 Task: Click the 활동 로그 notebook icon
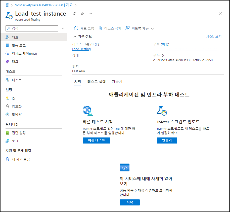tap(7, 45)
